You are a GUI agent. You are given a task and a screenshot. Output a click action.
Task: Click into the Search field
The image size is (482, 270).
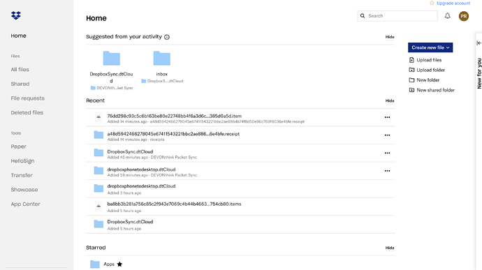tap(397, 16)
